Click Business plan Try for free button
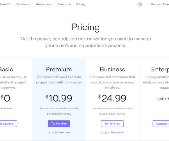 click(x=112, y=124)
